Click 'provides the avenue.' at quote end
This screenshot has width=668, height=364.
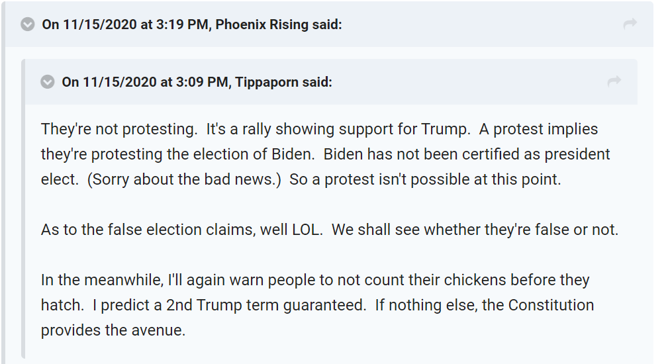tap(113, 330)
